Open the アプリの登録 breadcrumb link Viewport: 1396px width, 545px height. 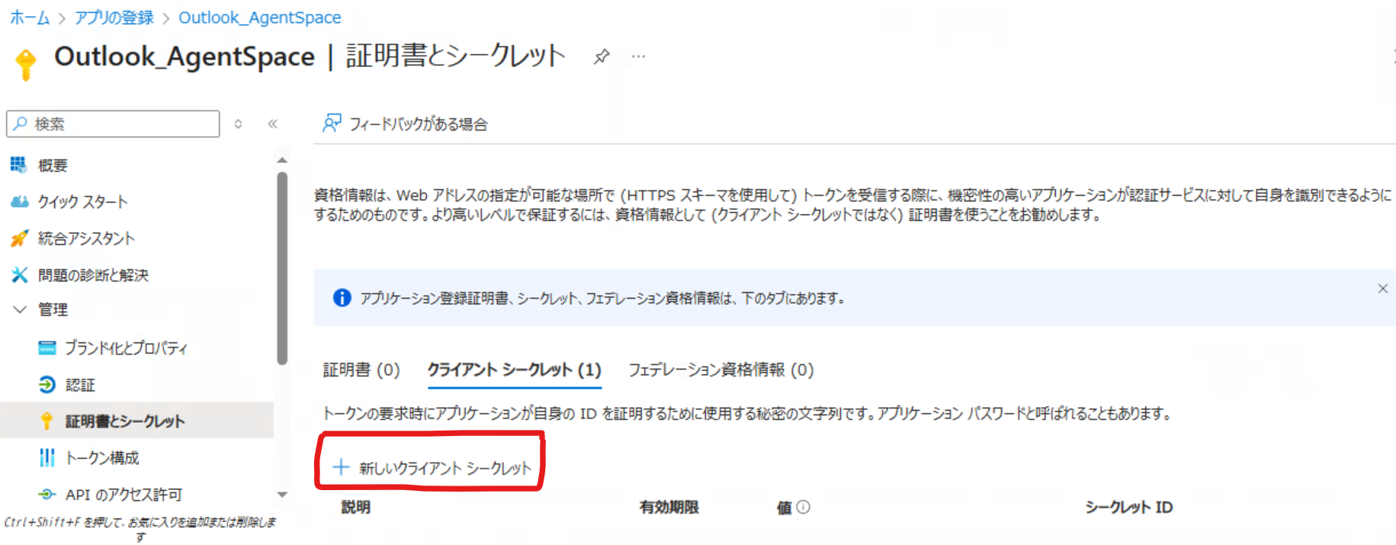click(114, 18)
